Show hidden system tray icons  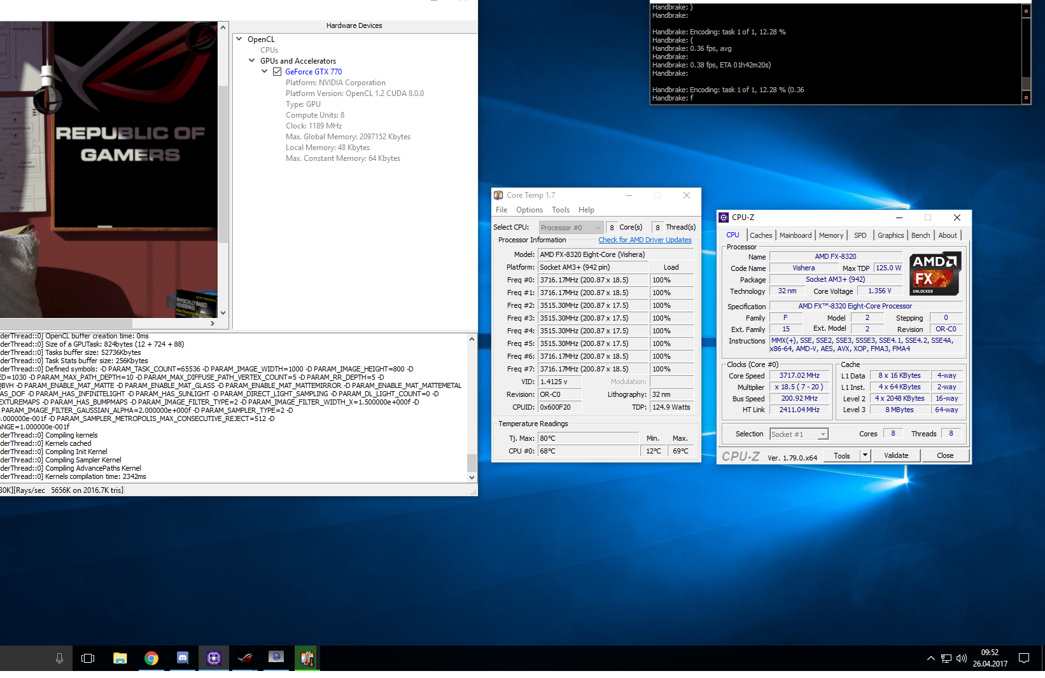click(930, 658)
